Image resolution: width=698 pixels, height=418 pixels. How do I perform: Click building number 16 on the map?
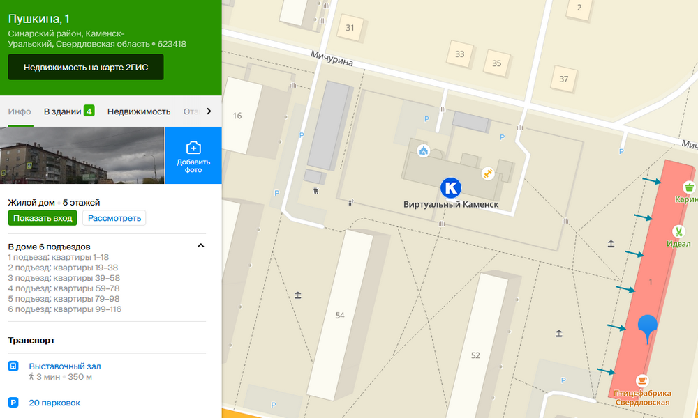tap(237, 116)
